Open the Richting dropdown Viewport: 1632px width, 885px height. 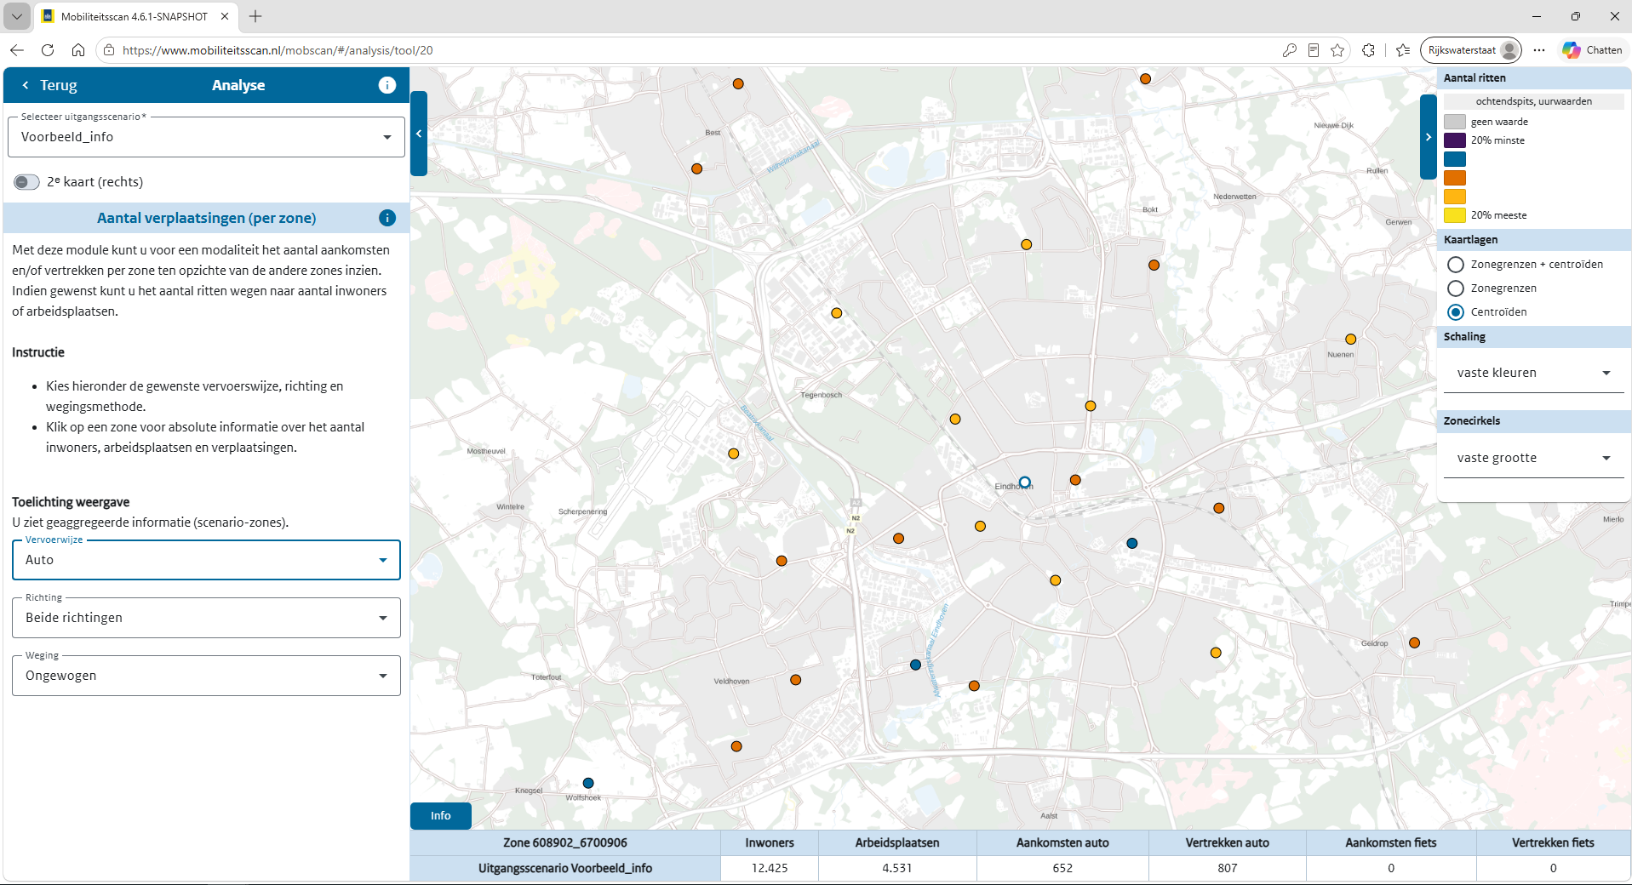point(206,618)
